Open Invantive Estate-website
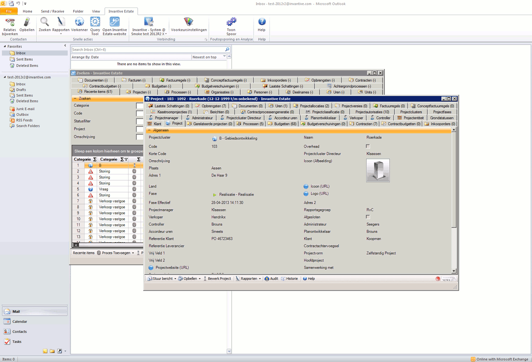This screenshot has height=362, width=532. pos(114,26)
